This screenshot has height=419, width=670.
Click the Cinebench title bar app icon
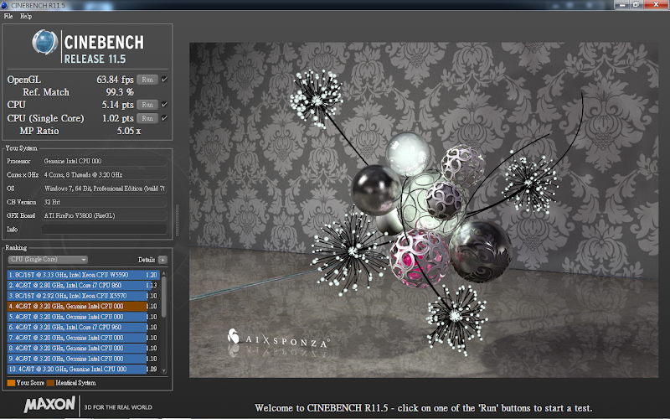[x=4, y=6]
